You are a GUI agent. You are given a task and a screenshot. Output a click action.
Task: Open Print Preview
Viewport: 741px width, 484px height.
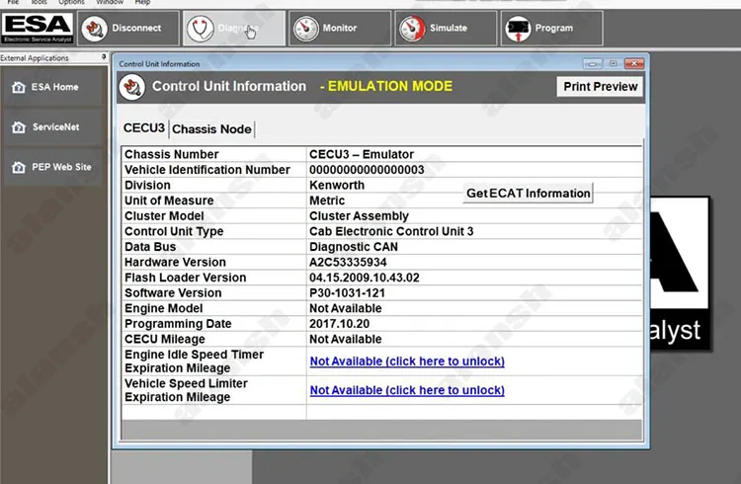[x=600, y=87]
